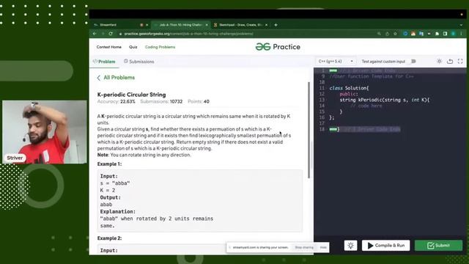This screenshot has height=264, width=469.
Task: Close the Streamyard tab
Action: pyautogui.click(x=147, y=25)
